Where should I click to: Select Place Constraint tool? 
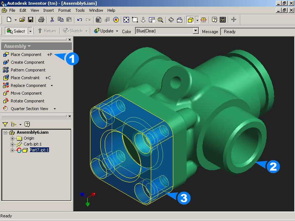click(x=25, y=78)
